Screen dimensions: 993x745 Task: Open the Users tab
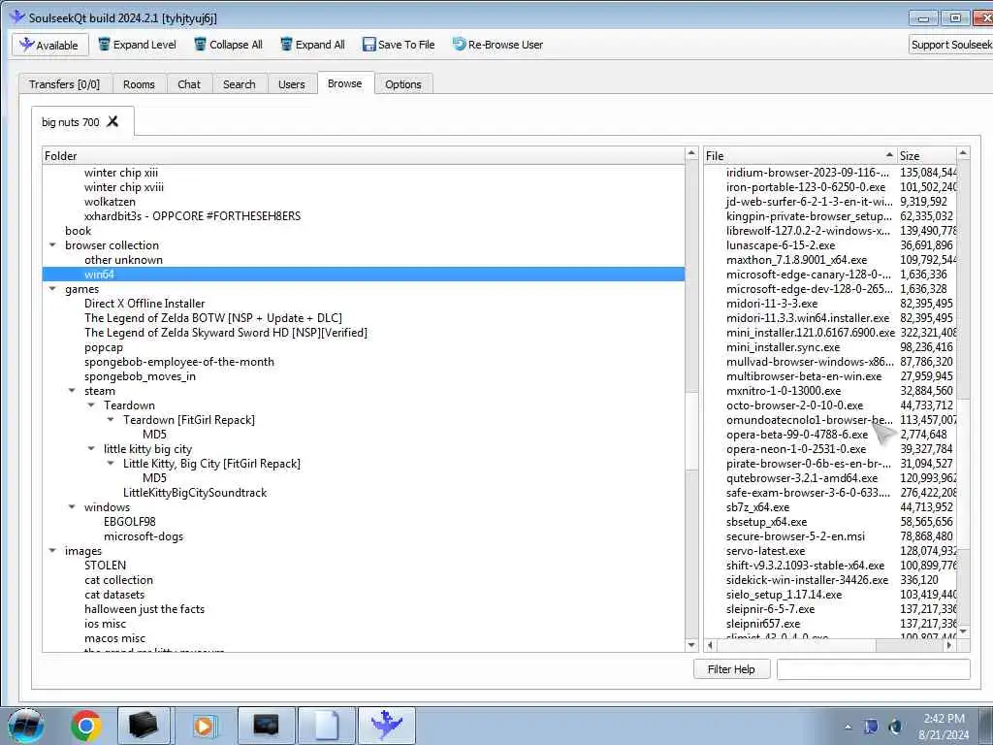[291, 84]
